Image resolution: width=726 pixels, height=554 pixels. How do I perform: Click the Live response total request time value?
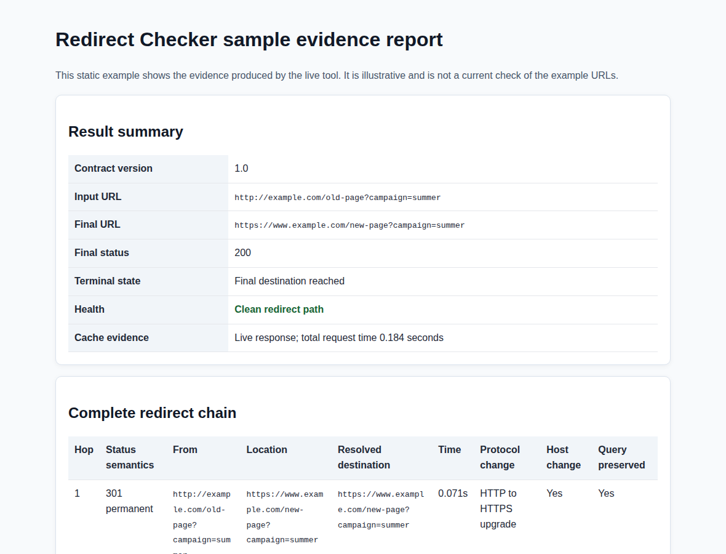[339, 337]
